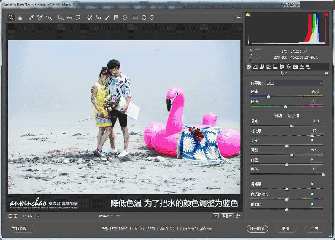Pick the Adjustment Brush tool
The height and width of the screenshot is (240, 335).
coord(107,17)
